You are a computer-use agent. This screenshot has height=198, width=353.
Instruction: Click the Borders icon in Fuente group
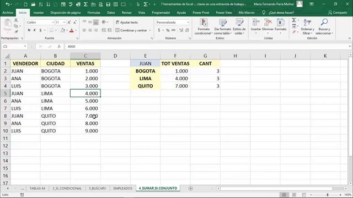[x=51, y=30]
